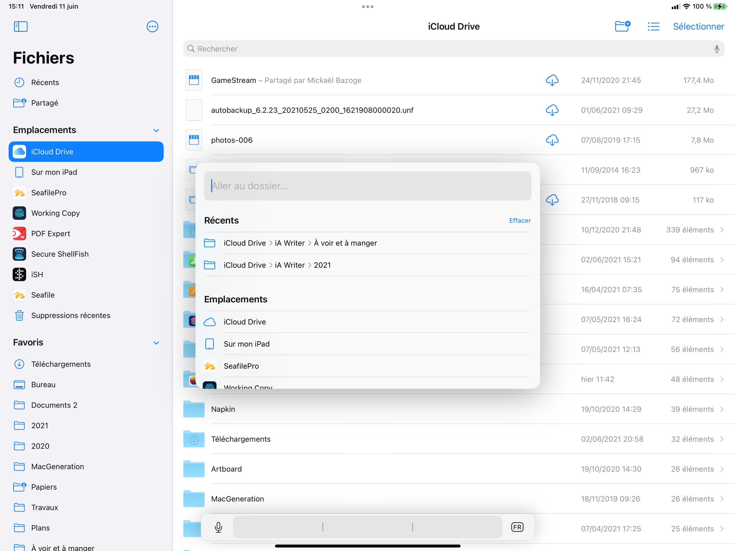Open the sidebar more options ellipsis
Screen dimensions: 735x551
[153, 27]
